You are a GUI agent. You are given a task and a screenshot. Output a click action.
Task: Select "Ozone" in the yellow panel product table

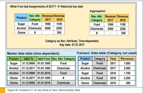tap(21, 33)
